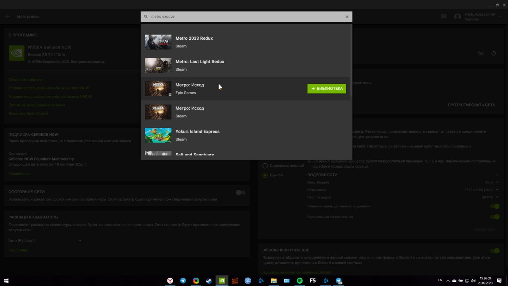Open the Сведения о версии link
This screenshot has width=508, height=286.
25,79
